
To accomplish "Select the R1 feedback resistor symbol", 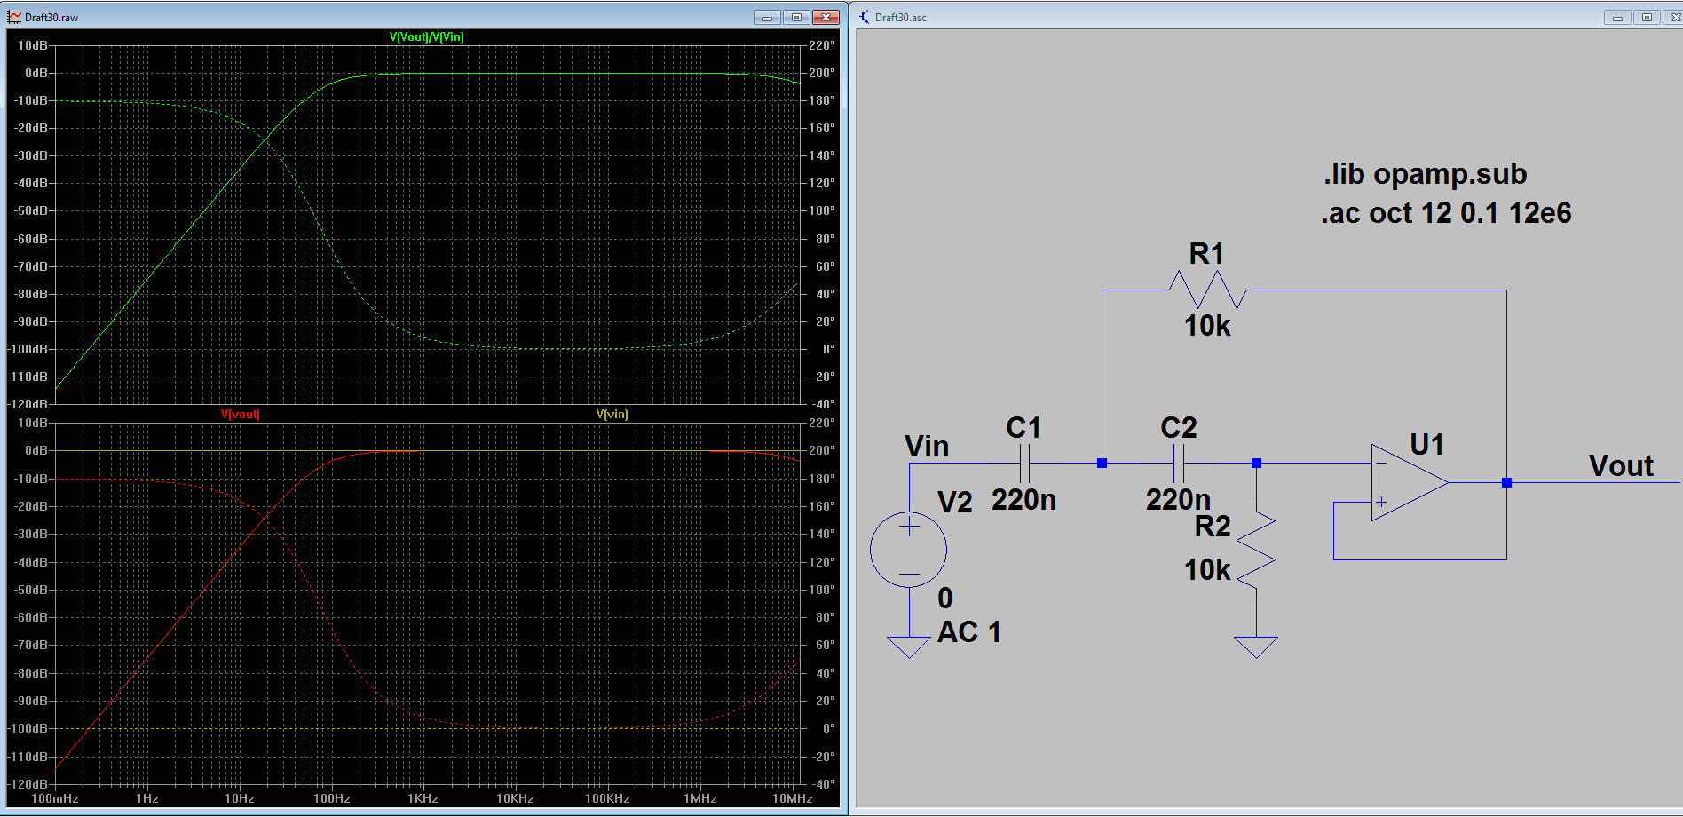I will tap(1207, 289).
